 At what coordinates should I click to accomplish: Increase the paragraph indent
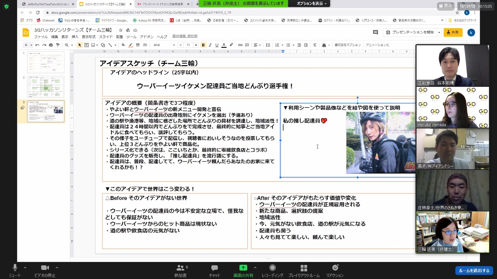(x=306, y=45)
